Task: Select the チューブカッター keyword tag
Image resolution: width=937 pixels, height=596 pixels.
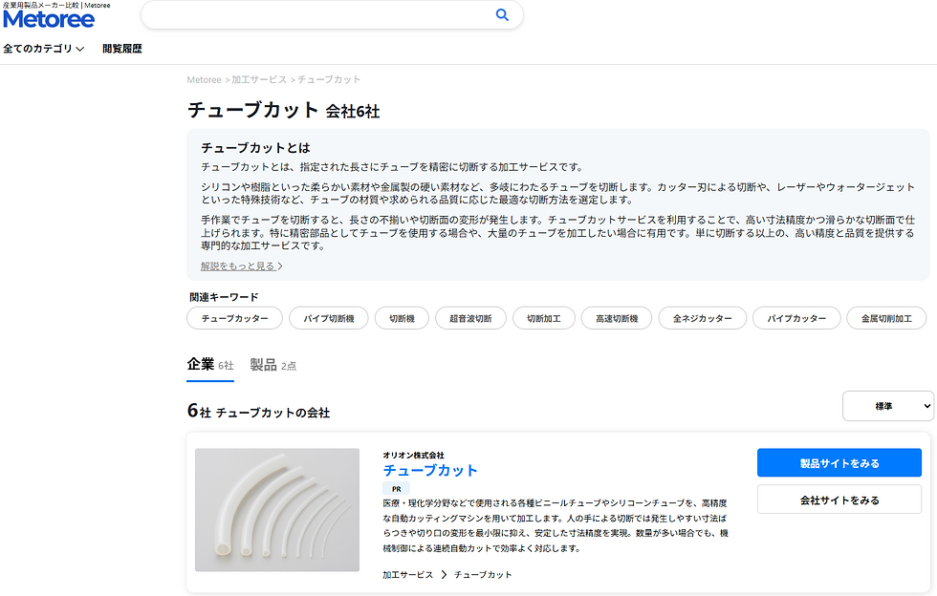Action: pos(235,318)
